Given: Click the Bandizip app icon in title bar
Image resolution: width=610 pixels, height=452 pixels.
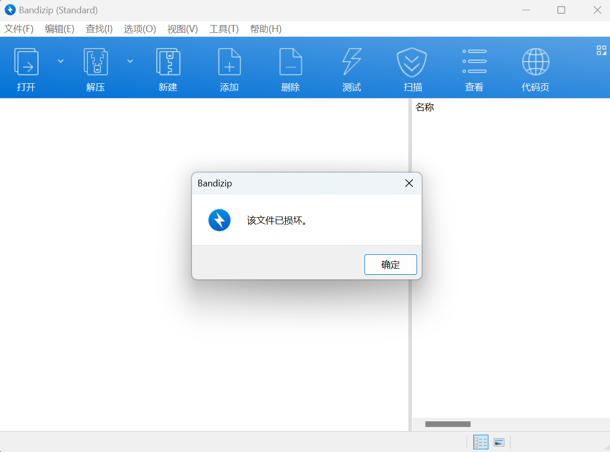Looking at the screenshot, I should (x=10, y=10).
